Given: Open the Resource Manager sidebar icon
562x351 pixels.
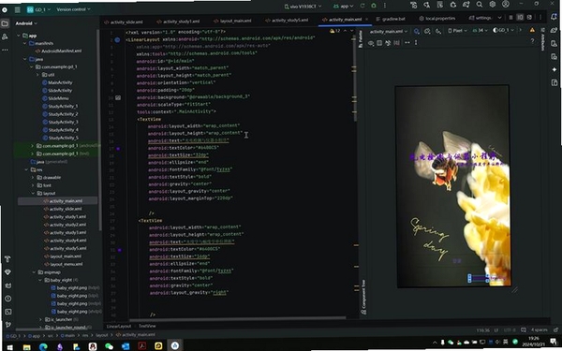Looking at the screenshot, I should pyautogui.click(x=5, y=37).
